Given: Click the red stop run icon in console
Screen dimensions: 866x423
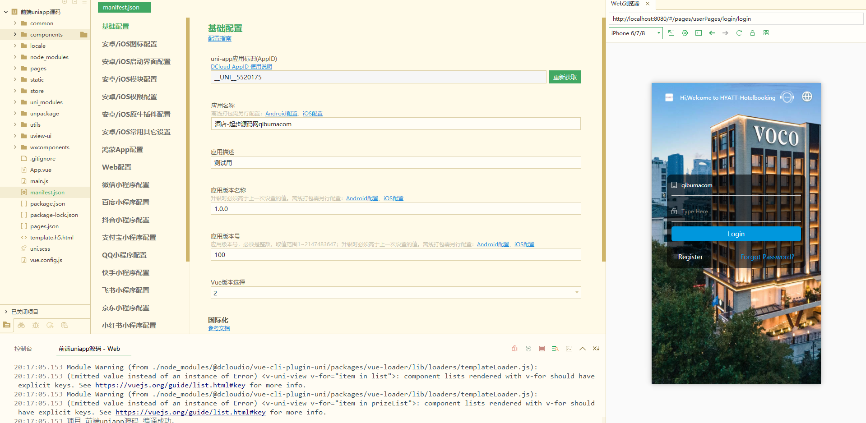Looking at the screenshot, I should [542, 349].
